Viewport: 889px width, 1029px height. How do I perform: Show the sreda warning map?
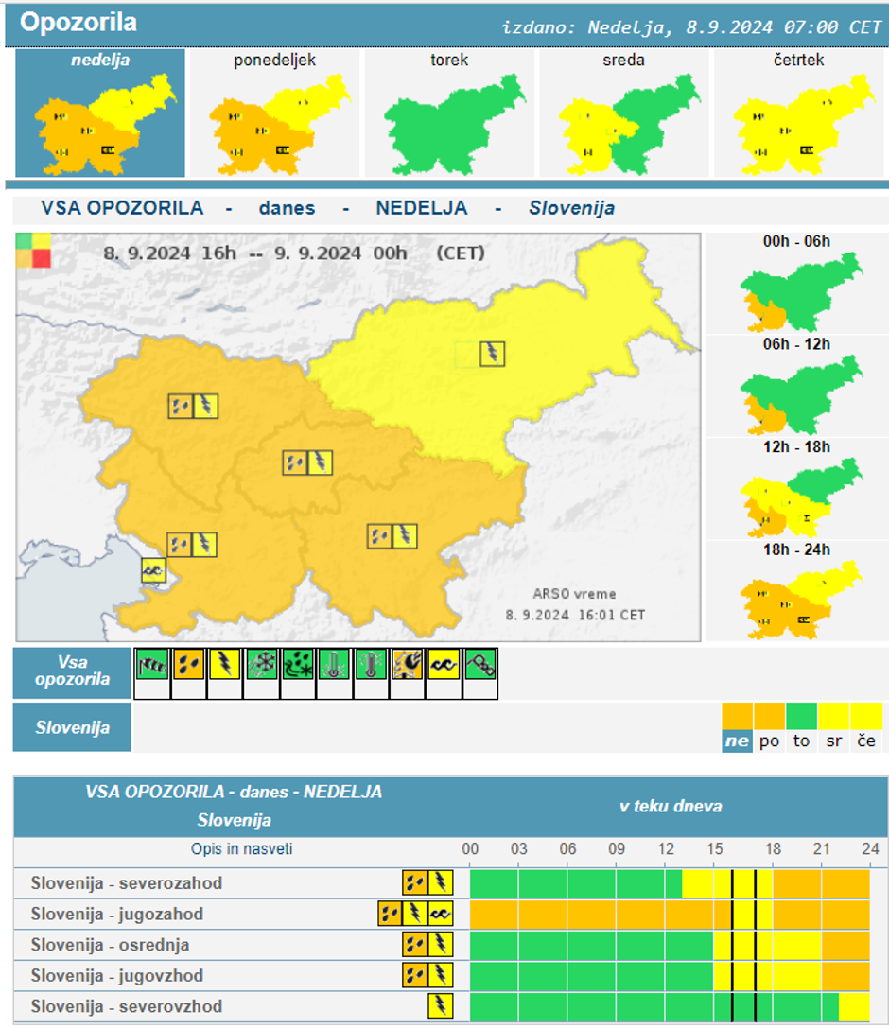(623, 113)
